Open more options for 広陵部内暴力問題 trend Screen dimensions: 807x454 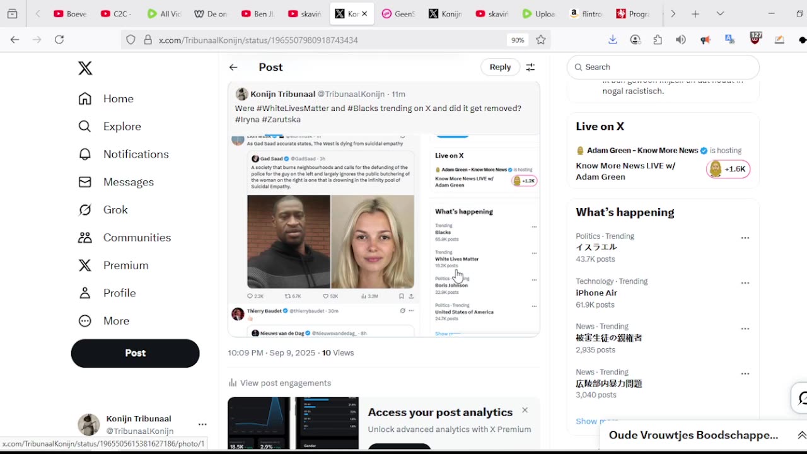pyautogui.click(x=745, y=374)
